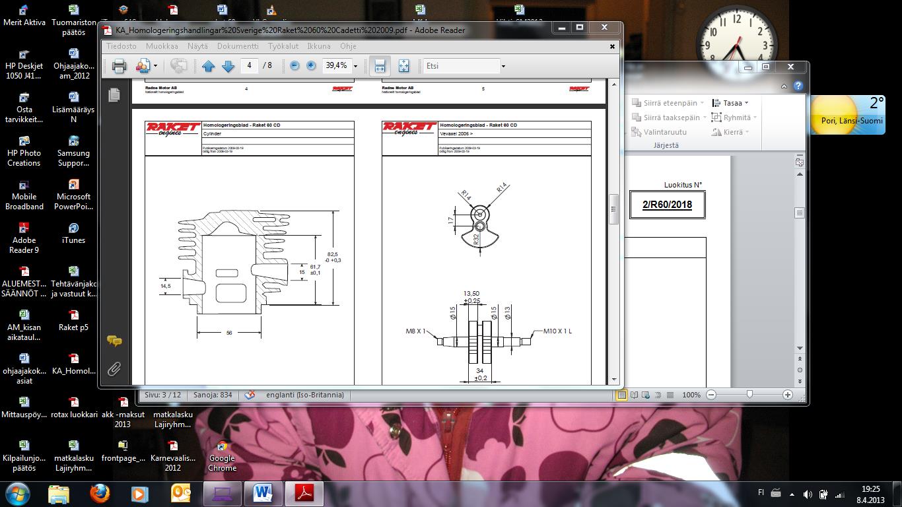Click the Etsi search field

[462, 66]
